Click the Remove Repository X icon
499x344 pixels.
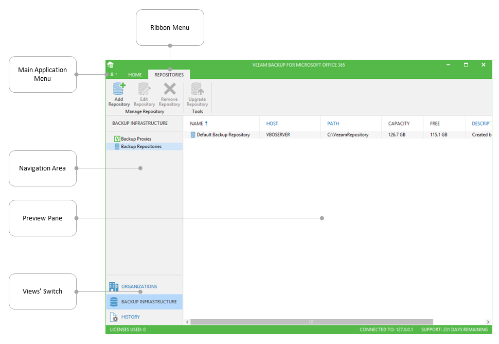[x=170, y=89]
